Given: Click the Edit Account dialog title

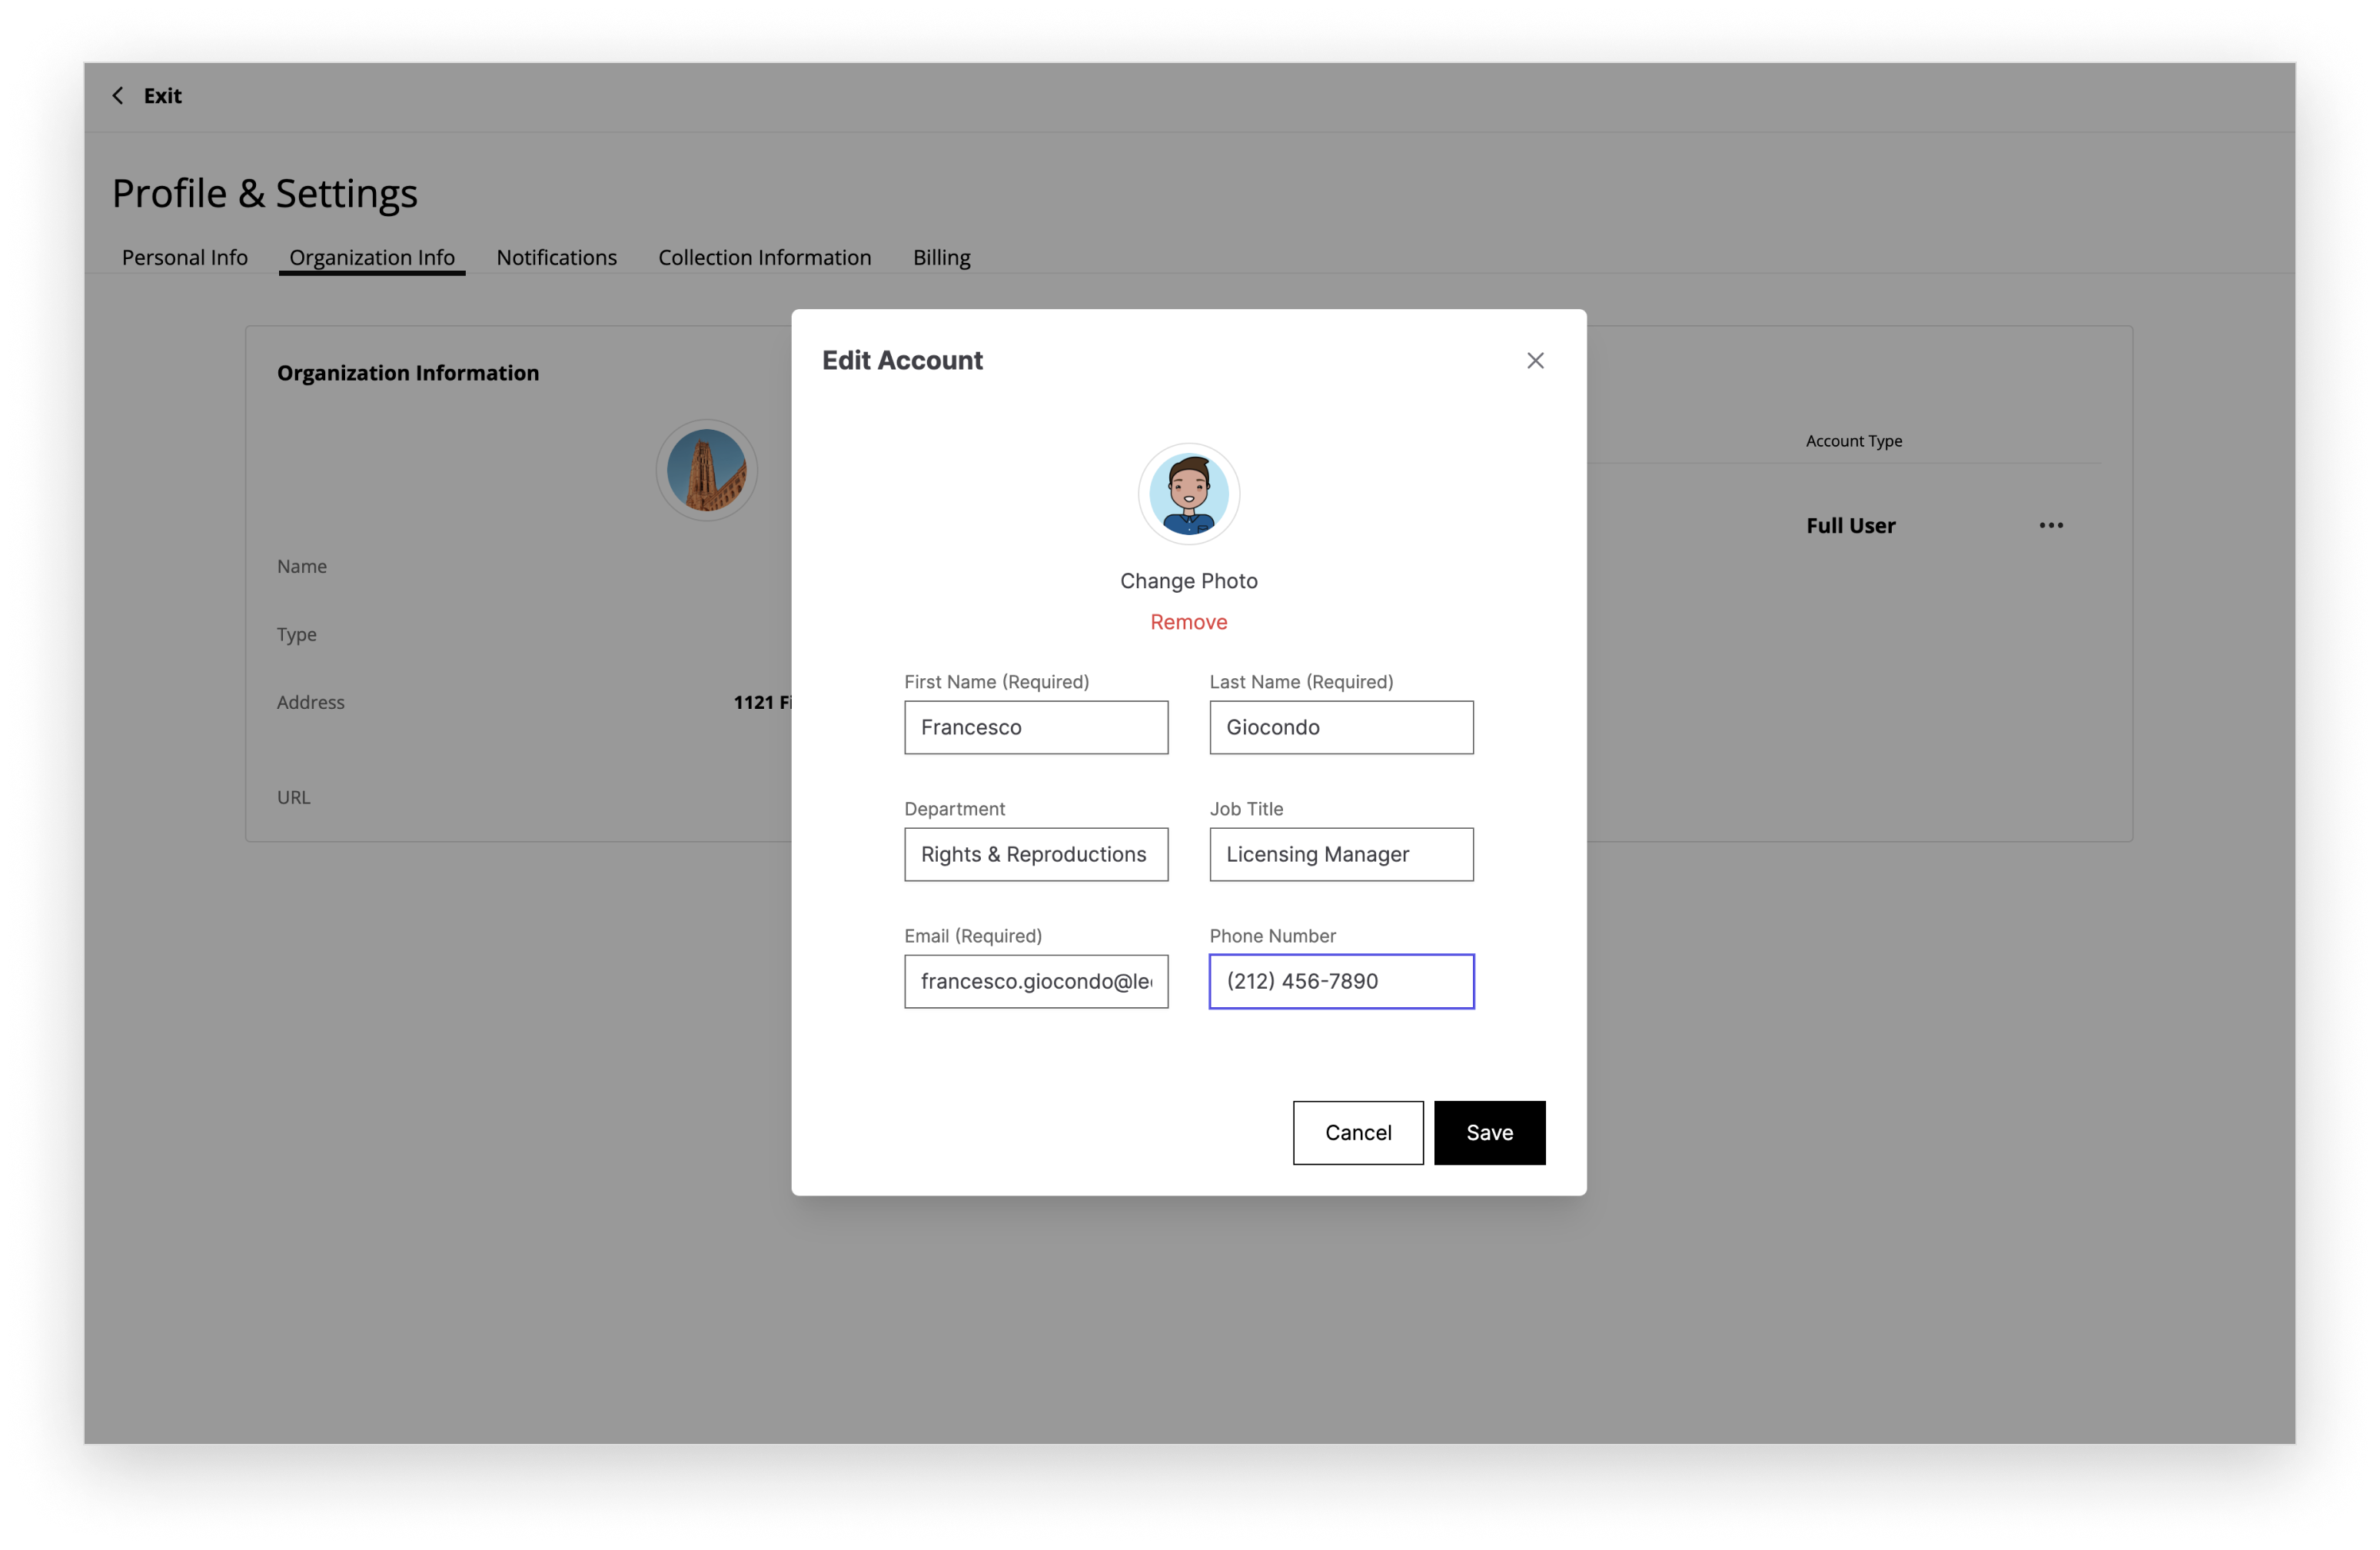Looking at the screenshot, I should tap(902, 360).
